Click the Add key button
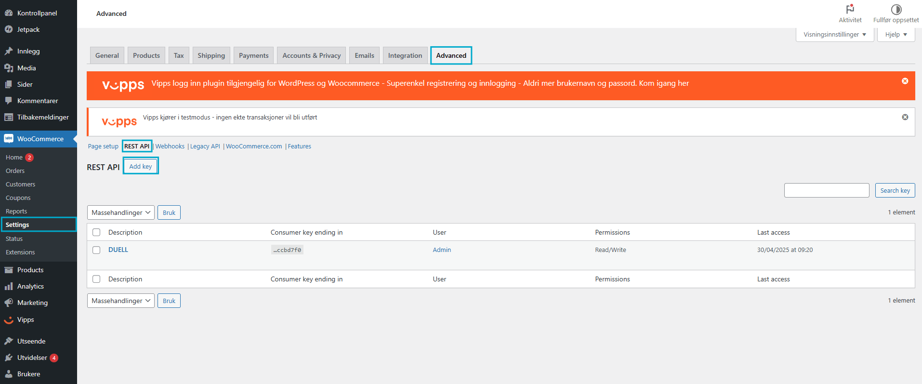The width and height of the screenshot is (922, 384). 141,166
